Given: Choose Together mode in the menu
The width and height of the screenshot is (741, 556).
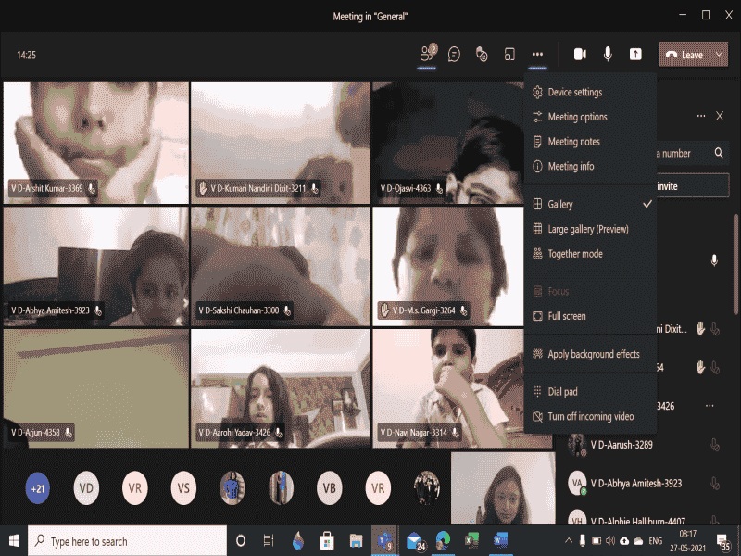Looking at the screenshot, I should (574, 254).
